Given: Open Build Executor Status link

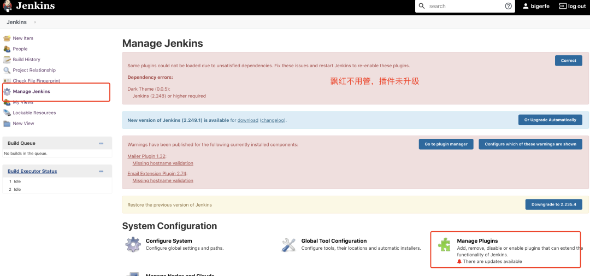Looking at the screenshot, I should [x=32, y=171].
